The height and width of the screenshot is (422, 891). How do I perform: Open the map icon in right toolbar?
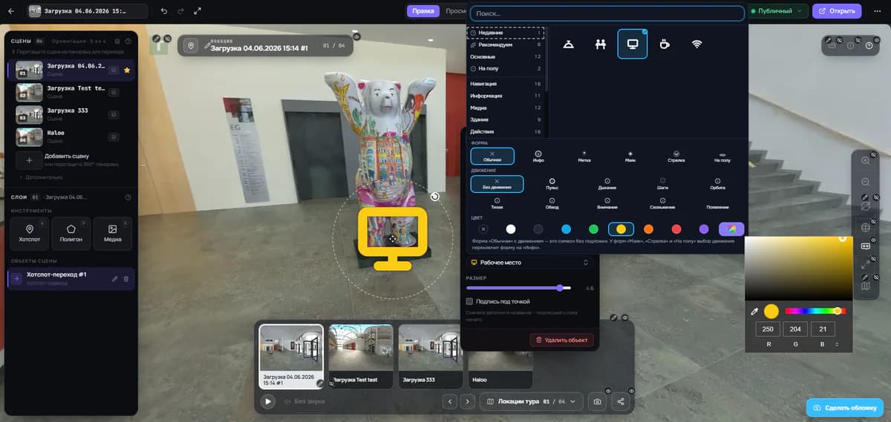(x=866, y=286)
